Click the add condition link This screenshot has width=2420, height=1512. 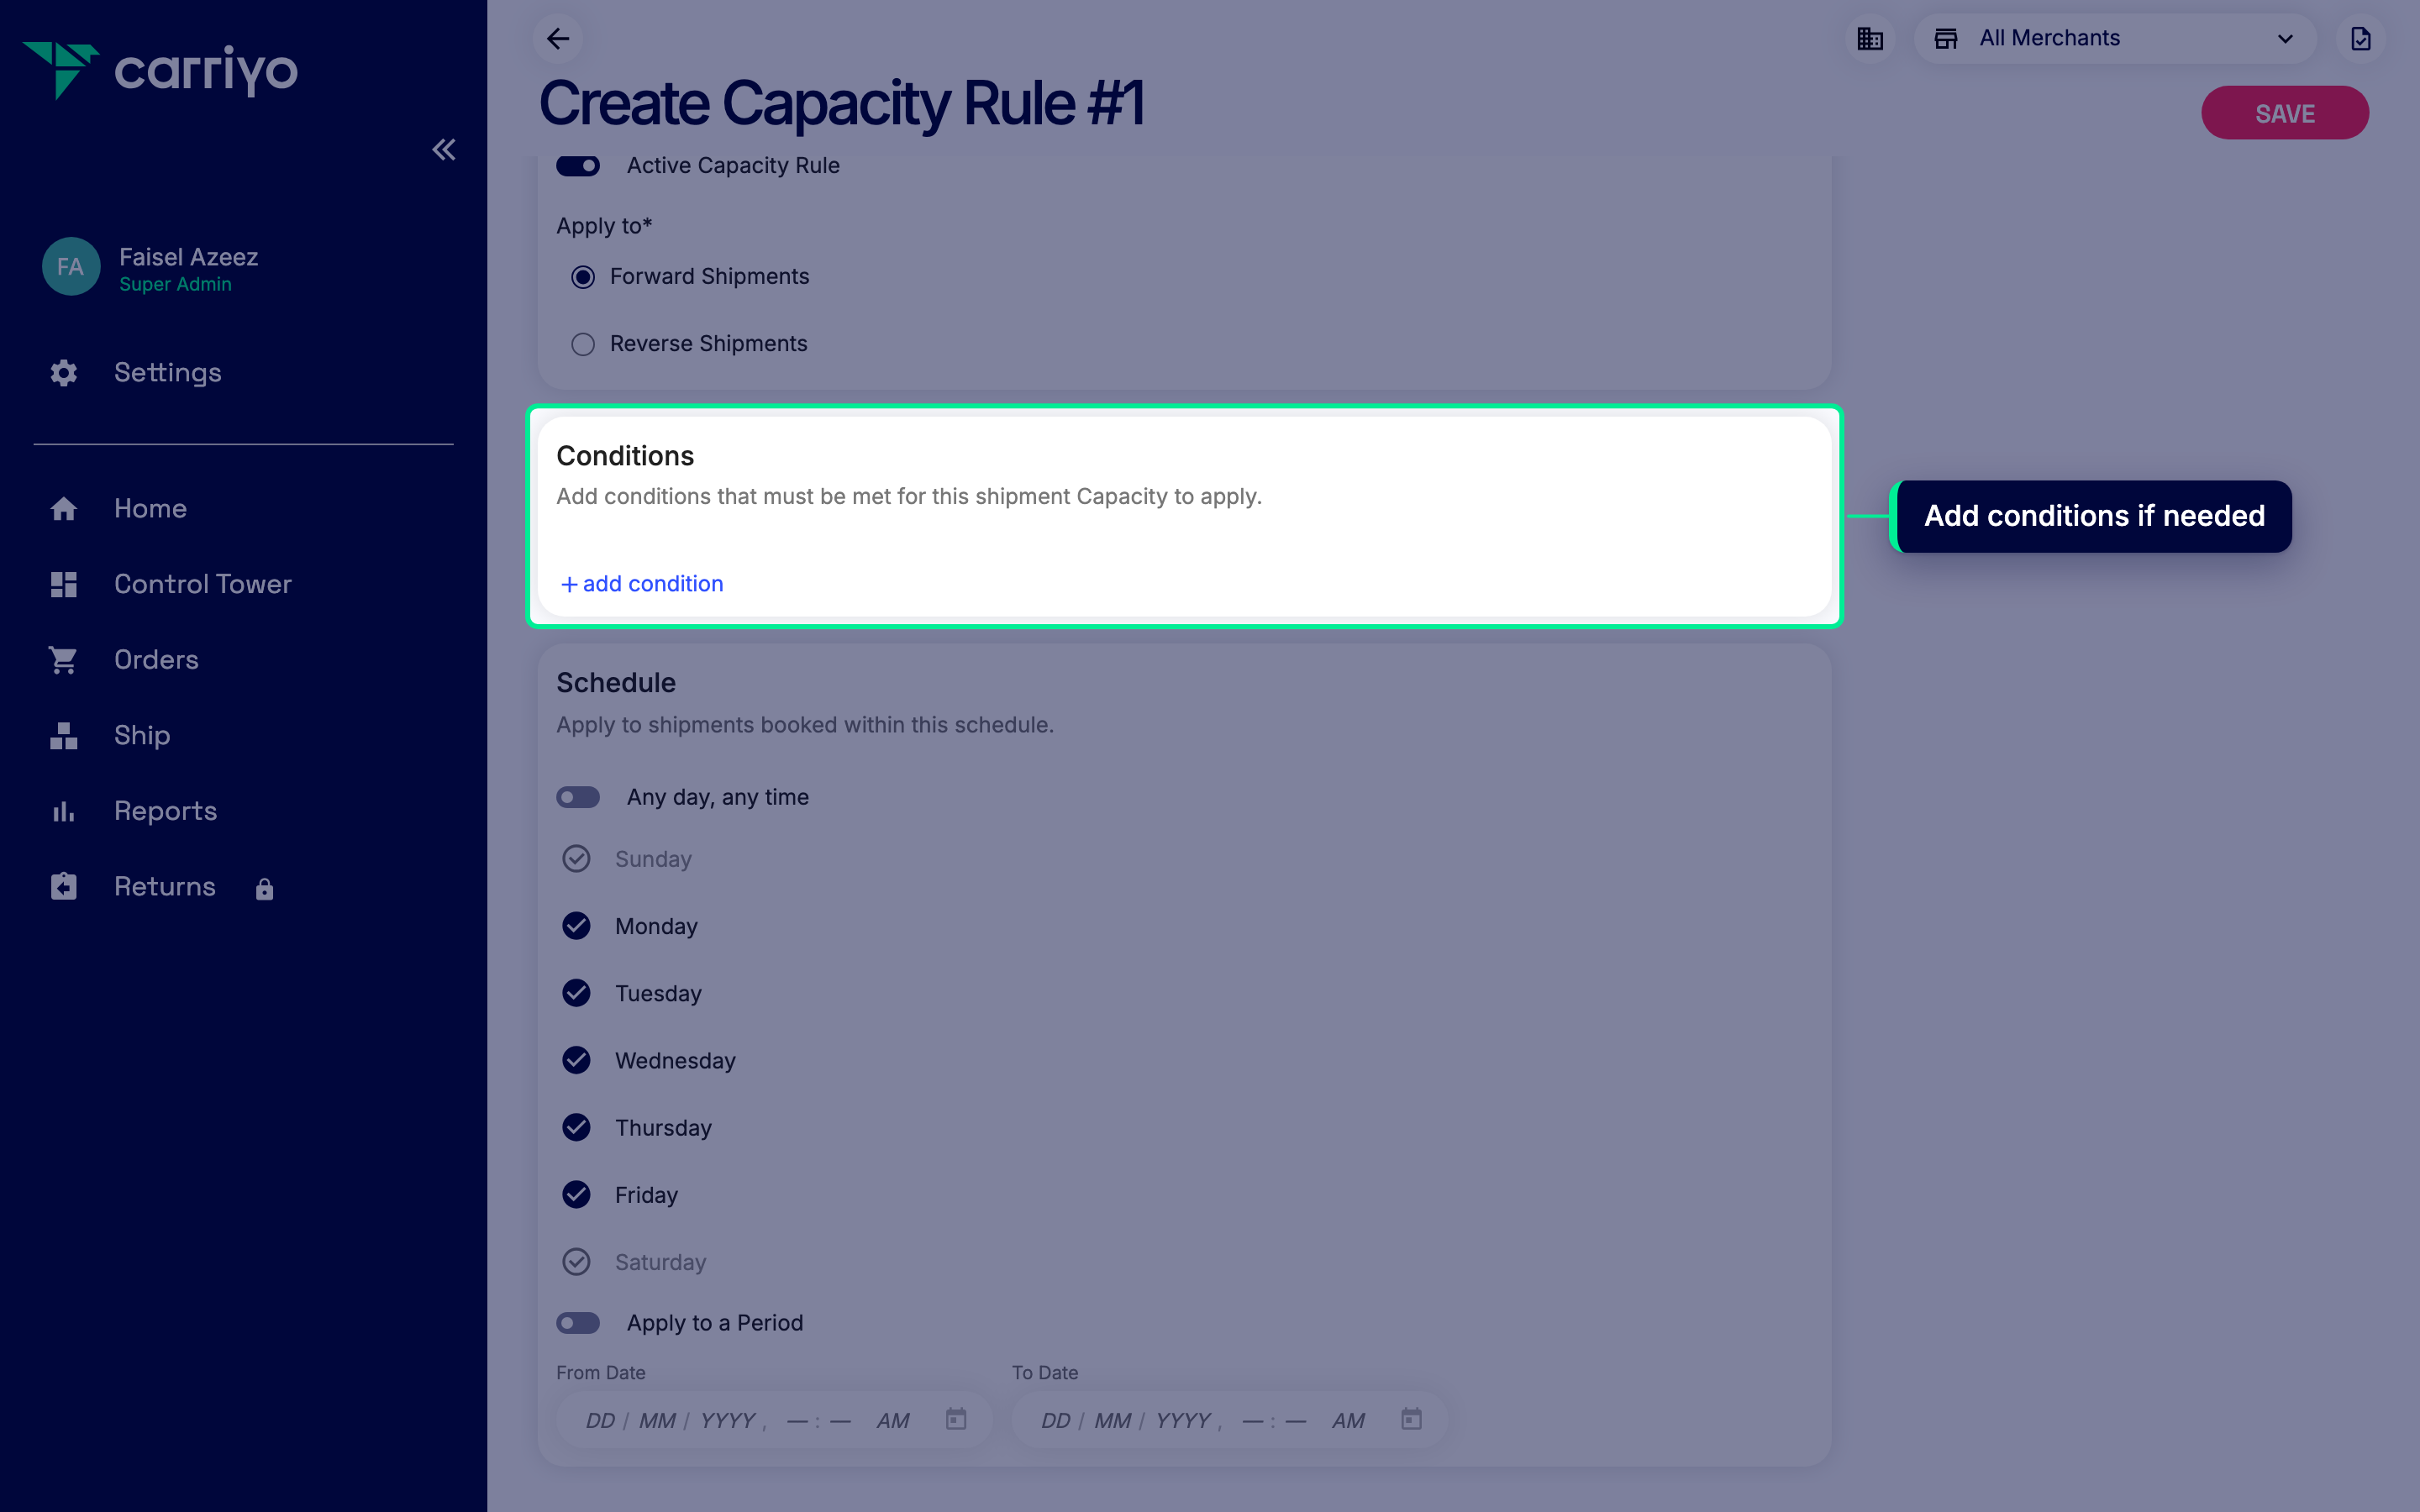coord(641,584)
